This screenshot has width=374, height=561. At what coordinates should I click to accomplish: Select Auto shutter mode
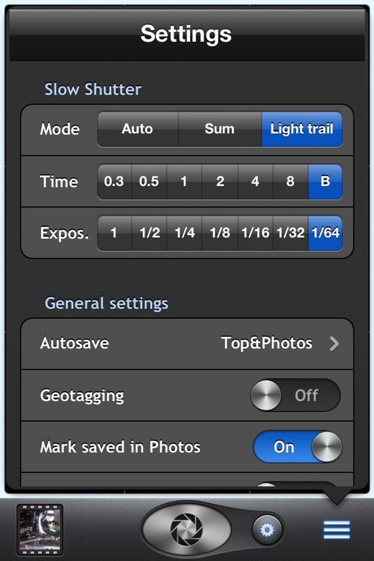(x=137, y=129)
